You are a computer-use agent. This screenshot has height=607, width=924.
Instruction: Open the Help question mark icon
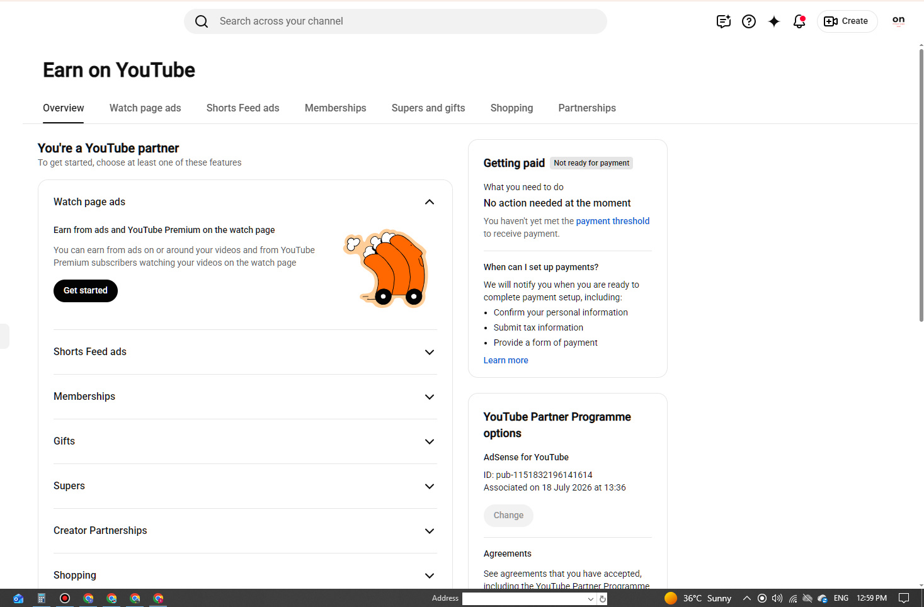pyautogui.click(x=749, y=21)
